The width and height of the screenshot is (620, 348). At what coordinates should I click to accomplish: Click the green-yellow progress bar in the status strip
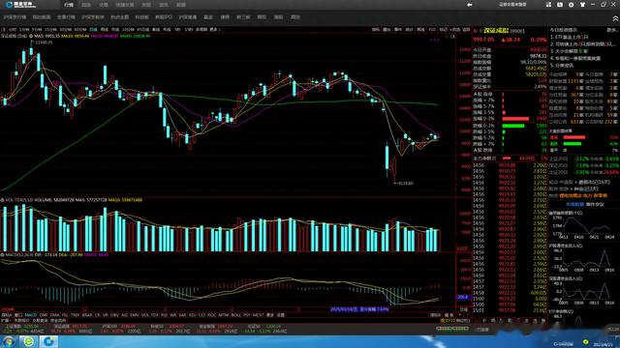(x=452, y=329)
